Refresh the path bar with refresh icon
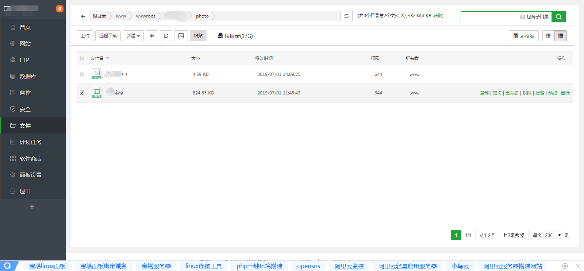 pos(346,16)
